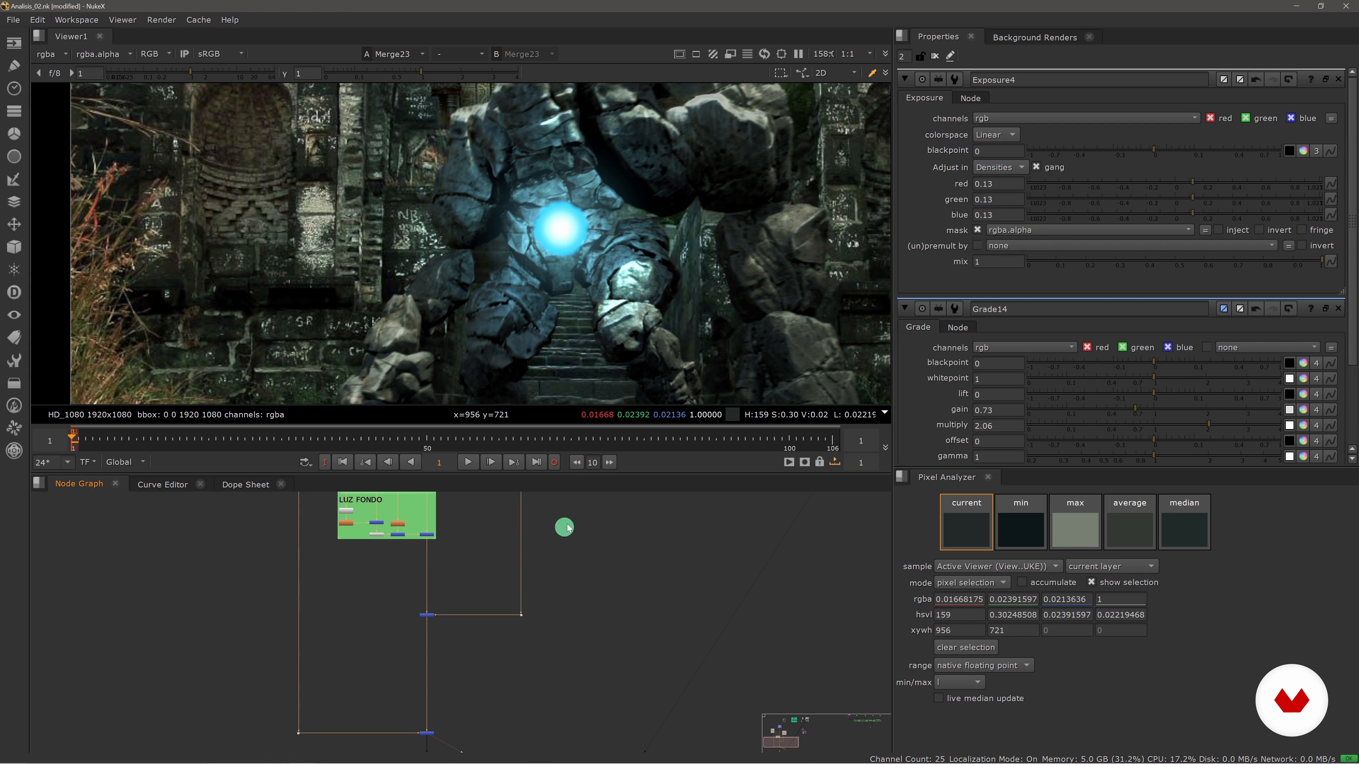Enable the fringe checkbox in Exposure4
The image size is (1359, 764).
pos(1302,230)
